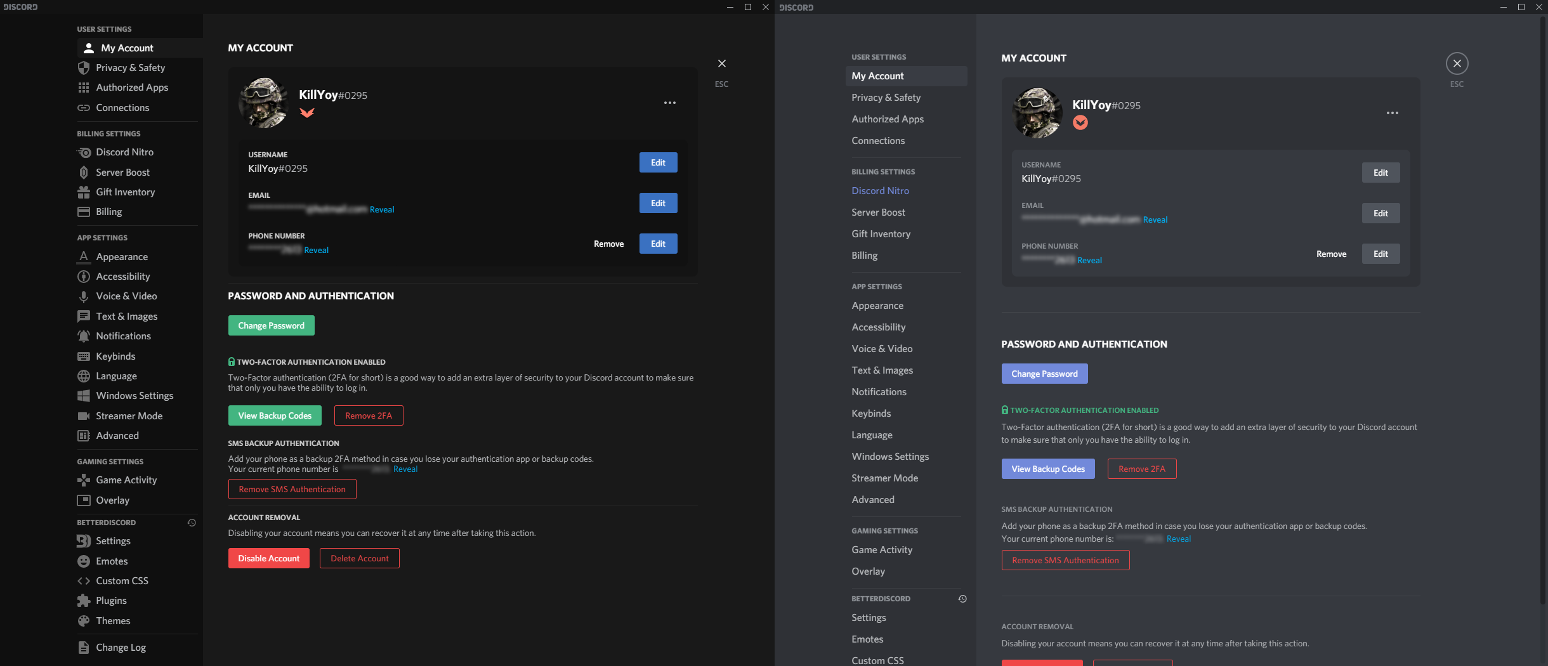Click blue Change Password button, right window
Screen dimensions: 1548x666
coord(1044,374)
